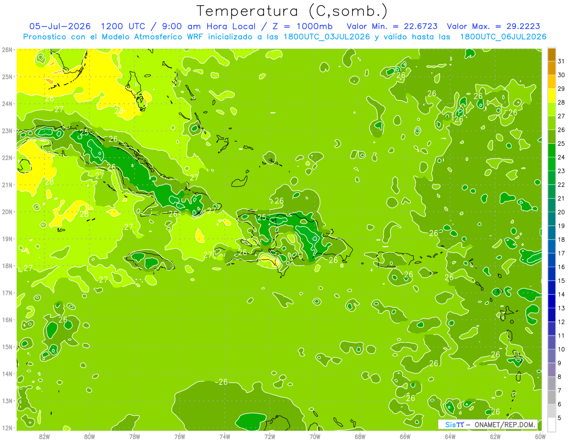The height and width of the screenshot is (443, 574).
Task: Click the "Valor Max. = 29.2223" text
Action: coord(493,26)
